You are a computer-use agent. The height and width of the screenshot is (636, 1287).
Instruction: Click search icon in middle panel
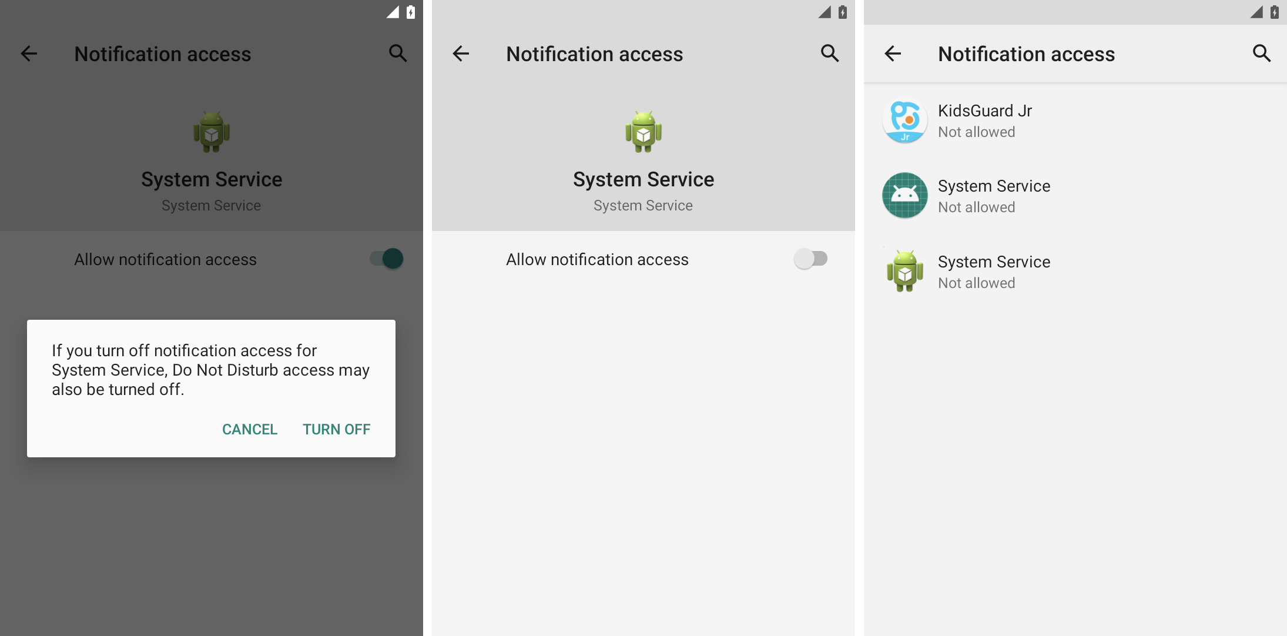[x=828, y=53]
